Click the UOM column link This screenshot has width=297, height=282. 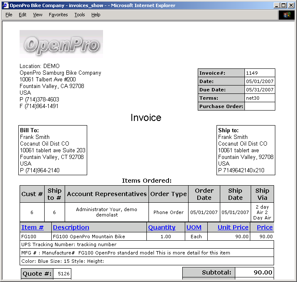[194, 227]
